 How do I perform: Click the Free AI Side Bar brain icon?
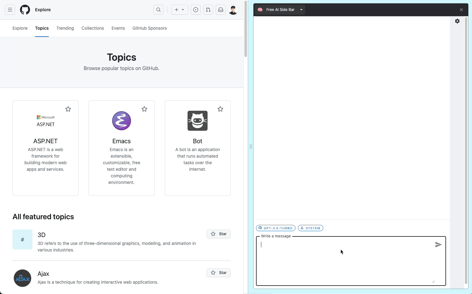click(x=260, y=10)
